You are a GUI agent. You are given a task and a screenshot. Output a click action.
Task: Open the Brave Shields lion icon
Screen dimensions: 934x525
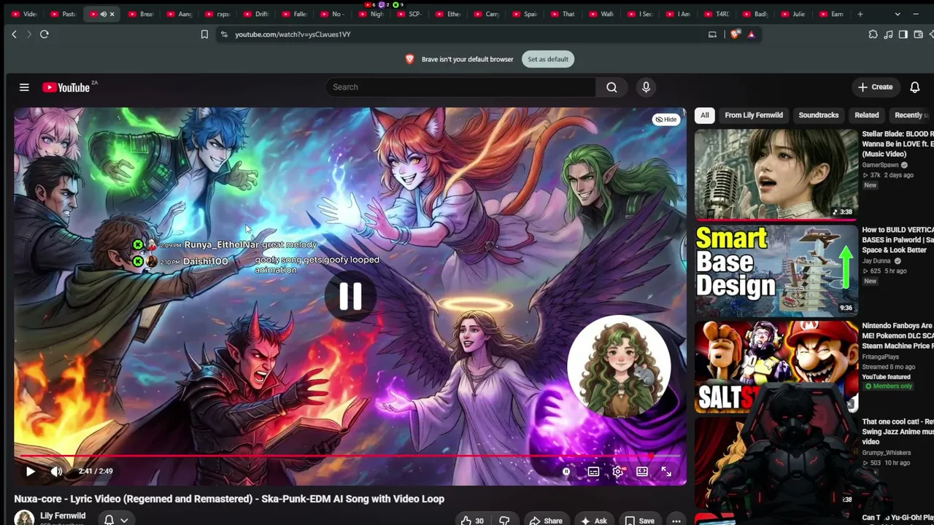click(736, 34)
